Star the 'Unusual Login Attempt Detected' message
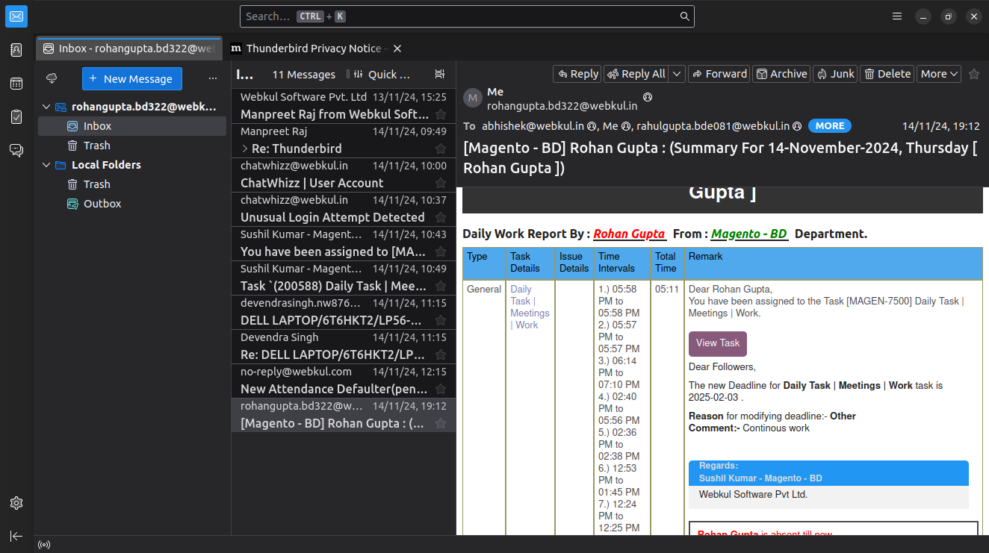 441,217
